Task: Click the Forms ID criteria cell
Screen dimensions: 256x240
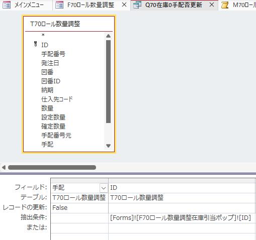Action: coord(182,218)
